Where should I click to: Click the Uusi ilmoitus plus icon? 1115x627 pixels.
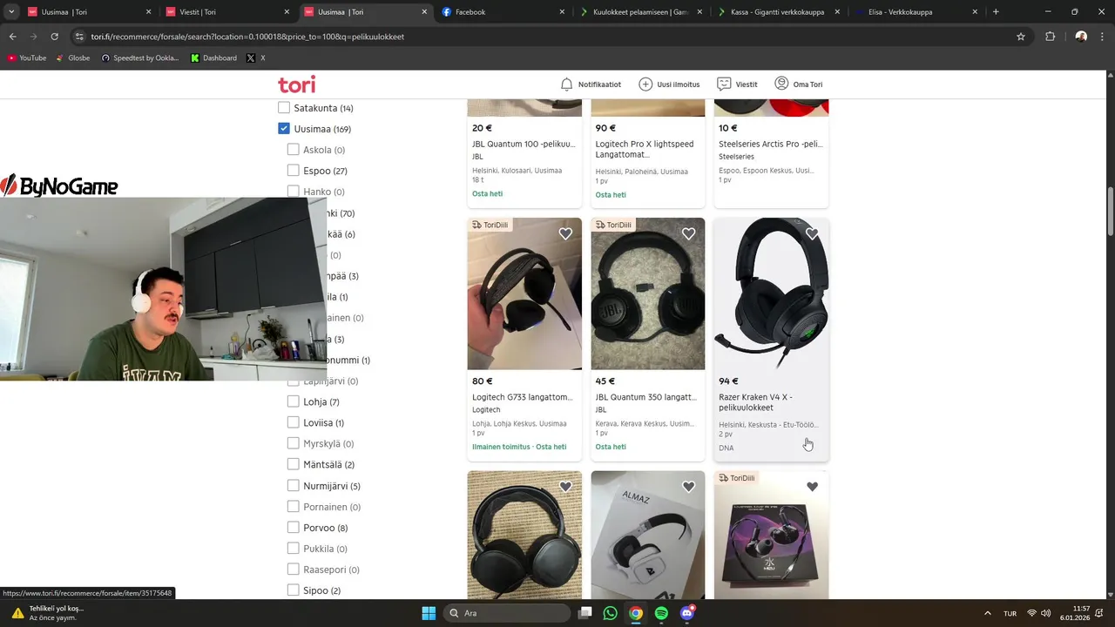point(645,84)
